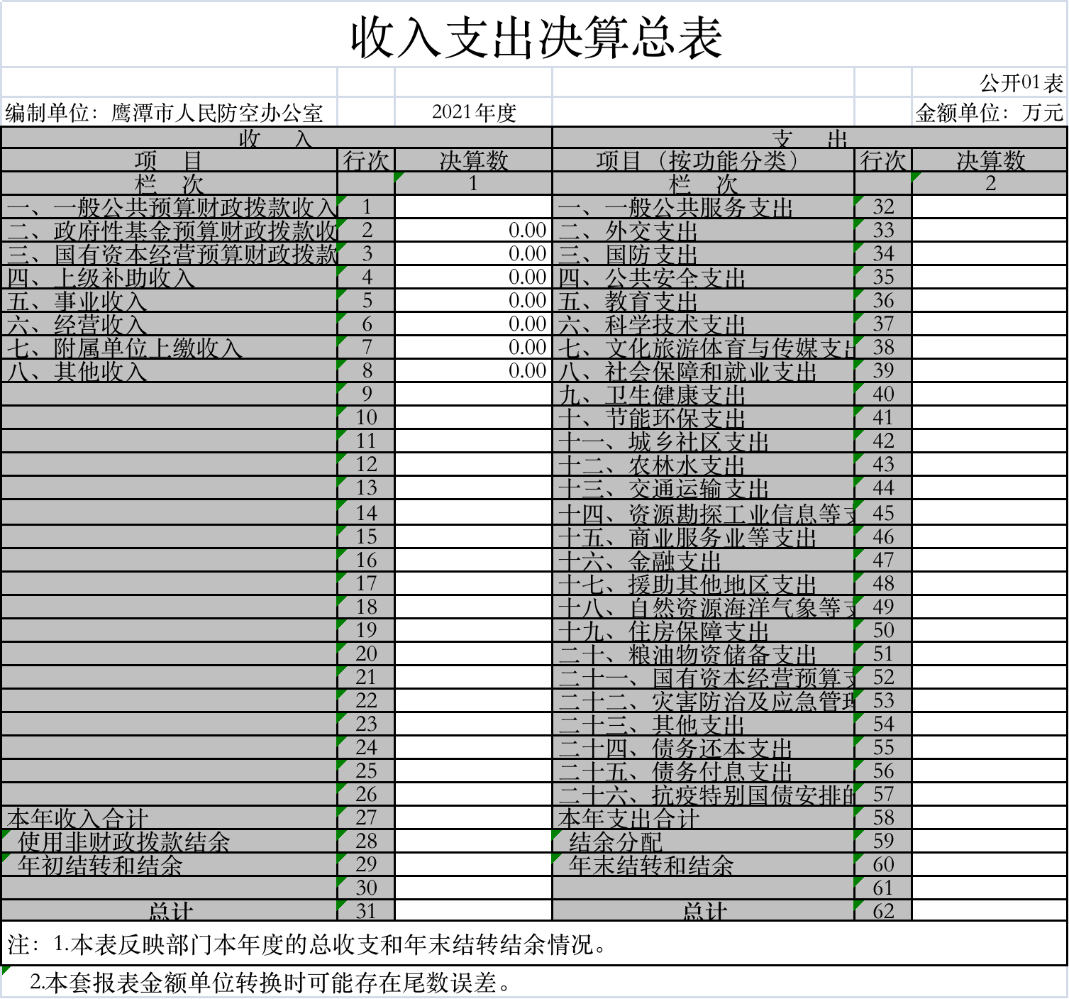The image size is (1069, 999).
Task: Click the 四、公共安全支出 cell
Action: point(704,277)
